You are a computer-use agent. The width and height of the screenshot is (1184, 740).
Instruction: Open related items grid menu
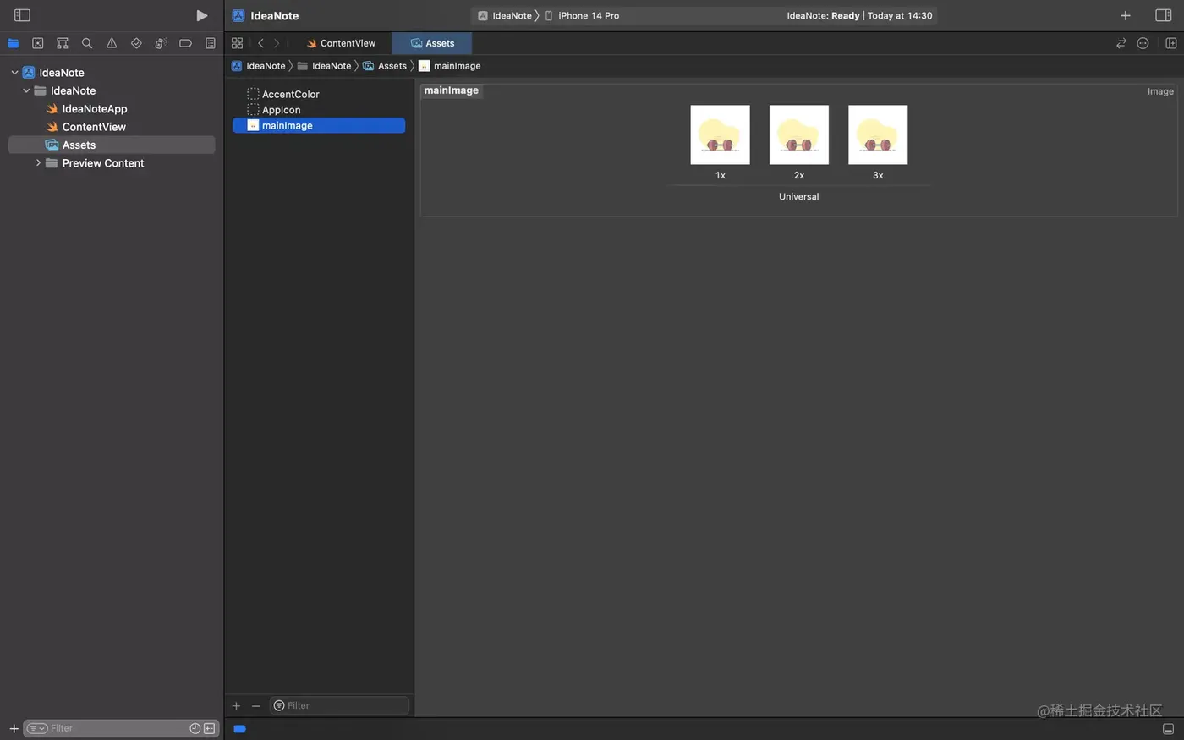click(x=237, y=43)
